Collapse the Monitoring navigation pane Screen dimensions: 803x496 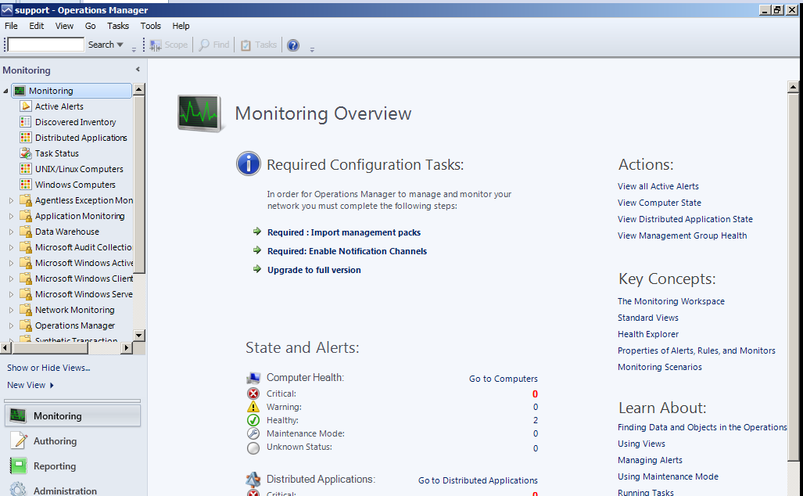click(x=138, y=69)
